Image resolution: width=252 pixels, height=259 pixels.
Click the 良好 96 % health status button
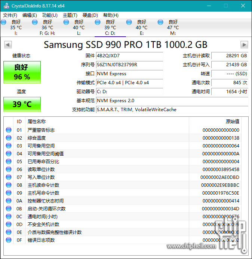point(22,72)
